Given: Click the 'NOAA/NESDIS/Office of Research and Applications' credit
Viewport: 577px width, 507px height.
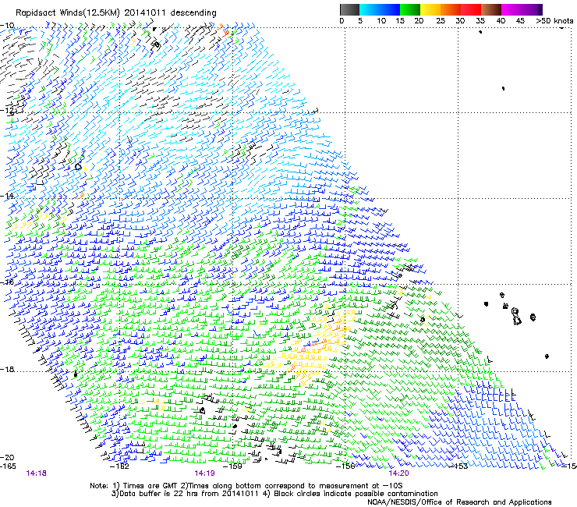Looking at the screenshot, I should pyautogui.click(x=459, y=502).
